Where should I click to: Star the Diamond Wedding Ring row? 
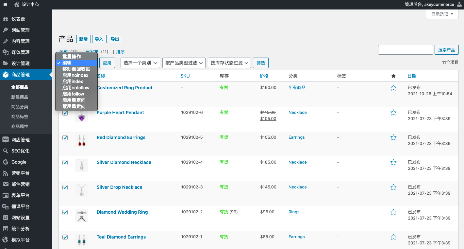coord(393,212)
